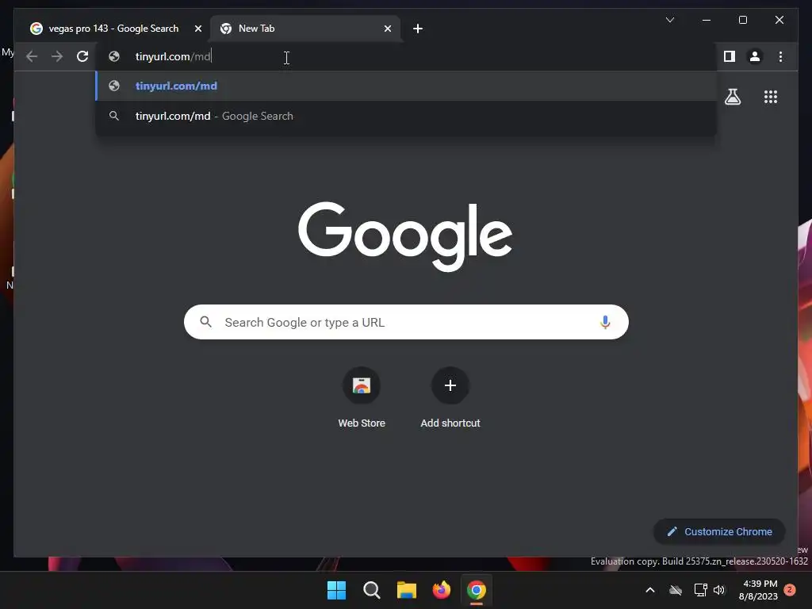Screen dimensions: 812x609
Task: Open the Windows Start menu
Action: tap(336, 590)
